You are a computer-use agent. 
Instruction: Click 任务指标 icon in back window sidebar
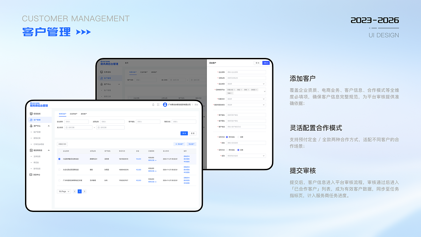102,72
